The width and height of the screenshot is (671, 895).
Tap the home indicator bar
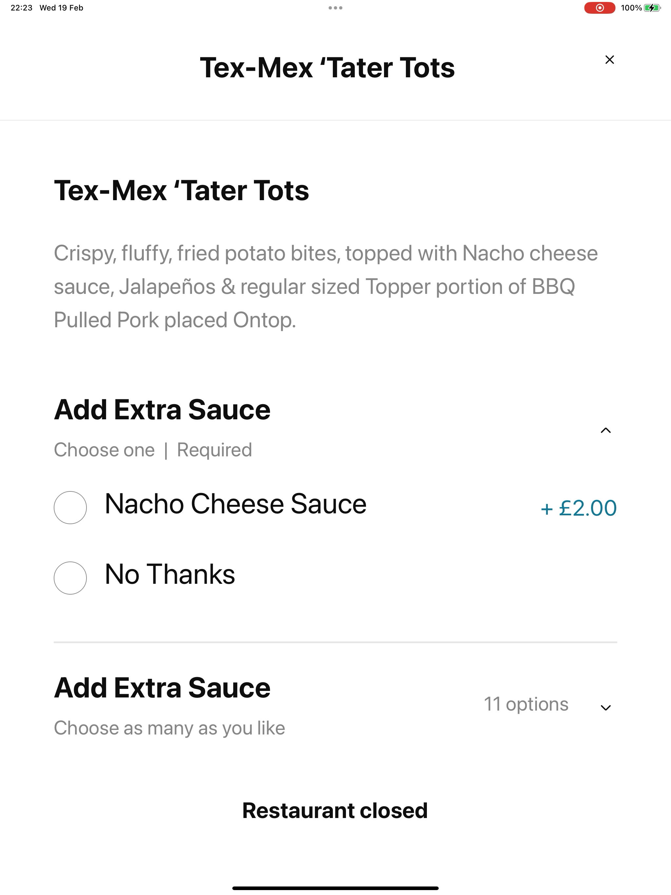tap(335, 888)
